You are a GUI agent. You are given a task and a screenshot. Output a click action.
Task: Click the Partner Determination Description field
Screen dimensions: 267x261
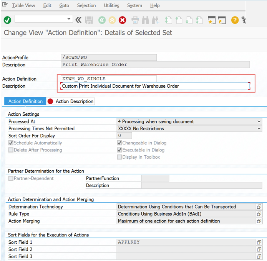[x=202, y=185]
